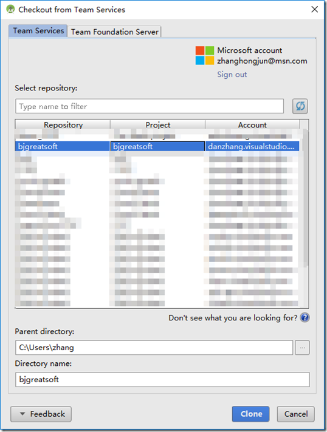This screenshot has height=432, width=327.
Task: Click the repository filter text field
Action: point(150,106)
